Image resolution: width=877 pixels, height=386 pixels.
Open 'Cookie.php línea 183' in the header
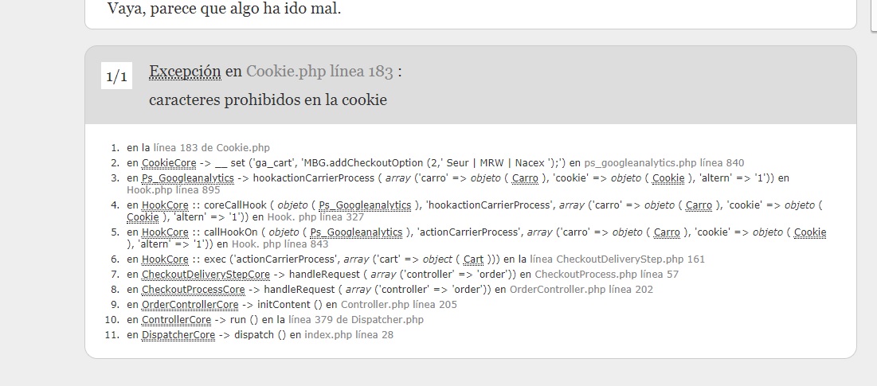point(319,72)
